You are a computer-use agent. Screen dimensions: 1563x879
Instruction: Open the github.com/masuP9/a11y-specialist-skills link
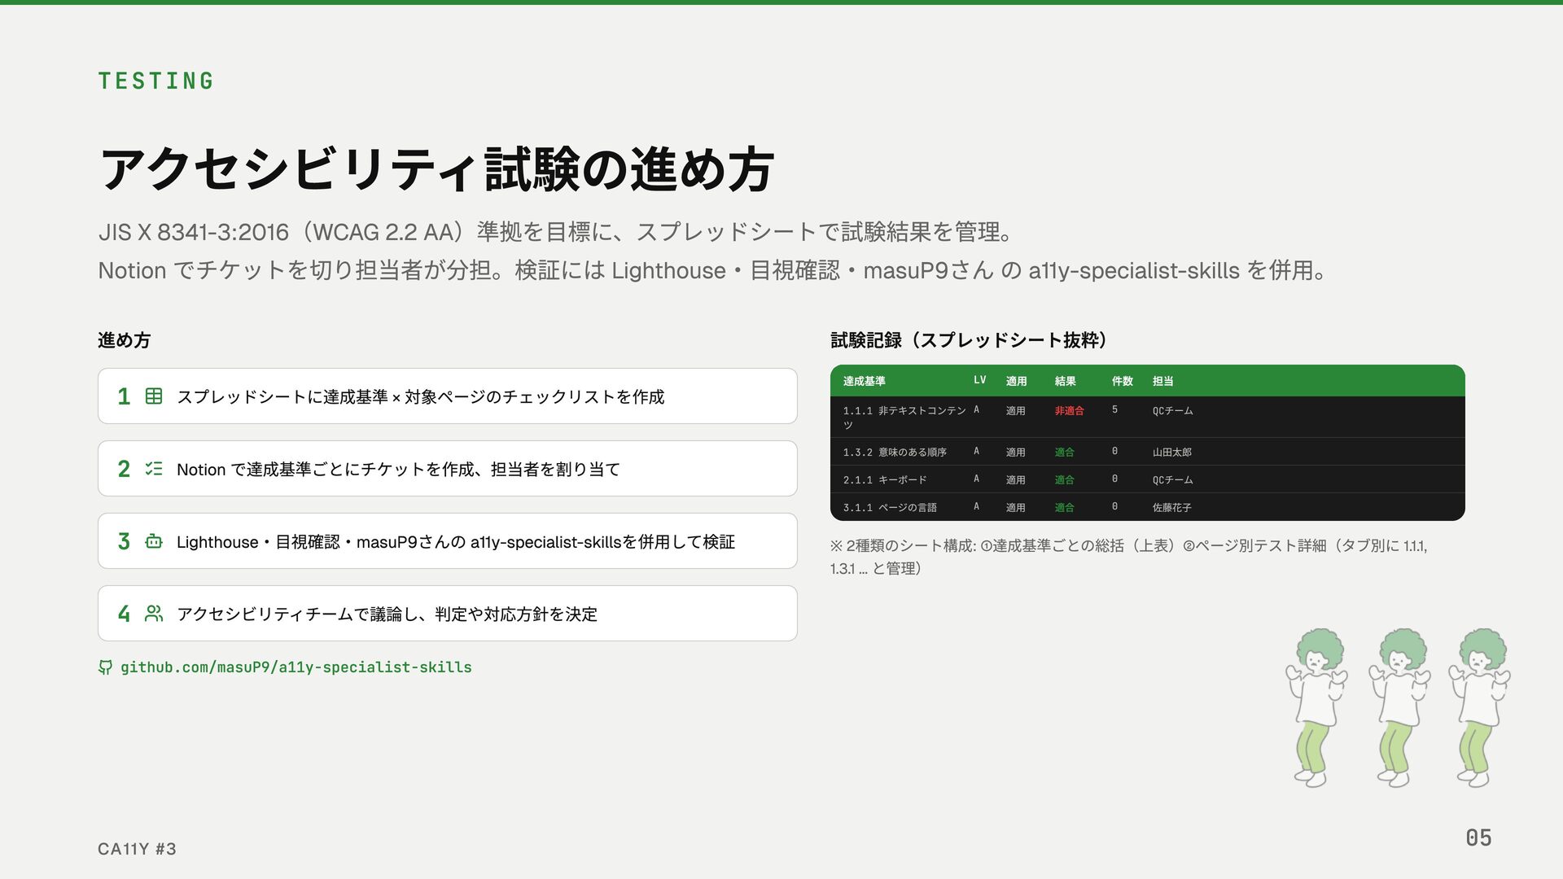(296, 667)
